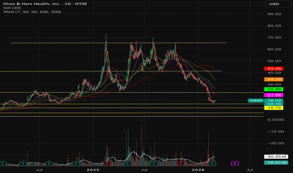This screenshot has width=293, height=173.
Task: Click the 90.00 price axis label
Action: click(x=274, y=14)
